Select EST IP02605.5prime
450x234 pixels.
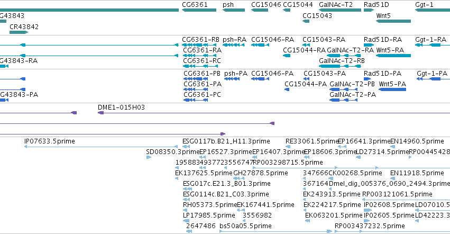pyautogui.click(x=367, y=221)
